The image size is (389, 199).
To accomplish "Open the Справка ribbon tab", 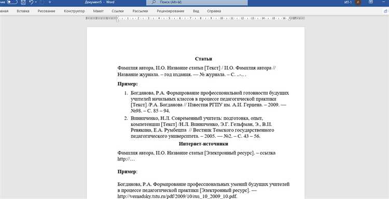I will point(214,11).
